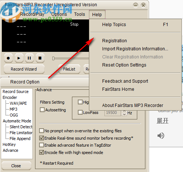This screenshot has width=183, height=172.
Task: Open the FileList panel
Action: tap(69, 69)
